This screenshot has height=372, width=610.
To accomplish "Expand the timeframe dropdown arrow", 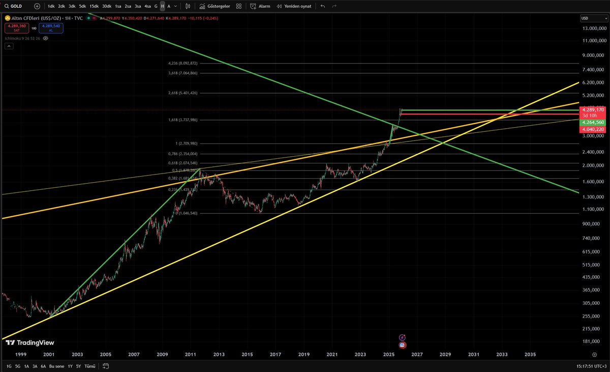I will [176, 7].
